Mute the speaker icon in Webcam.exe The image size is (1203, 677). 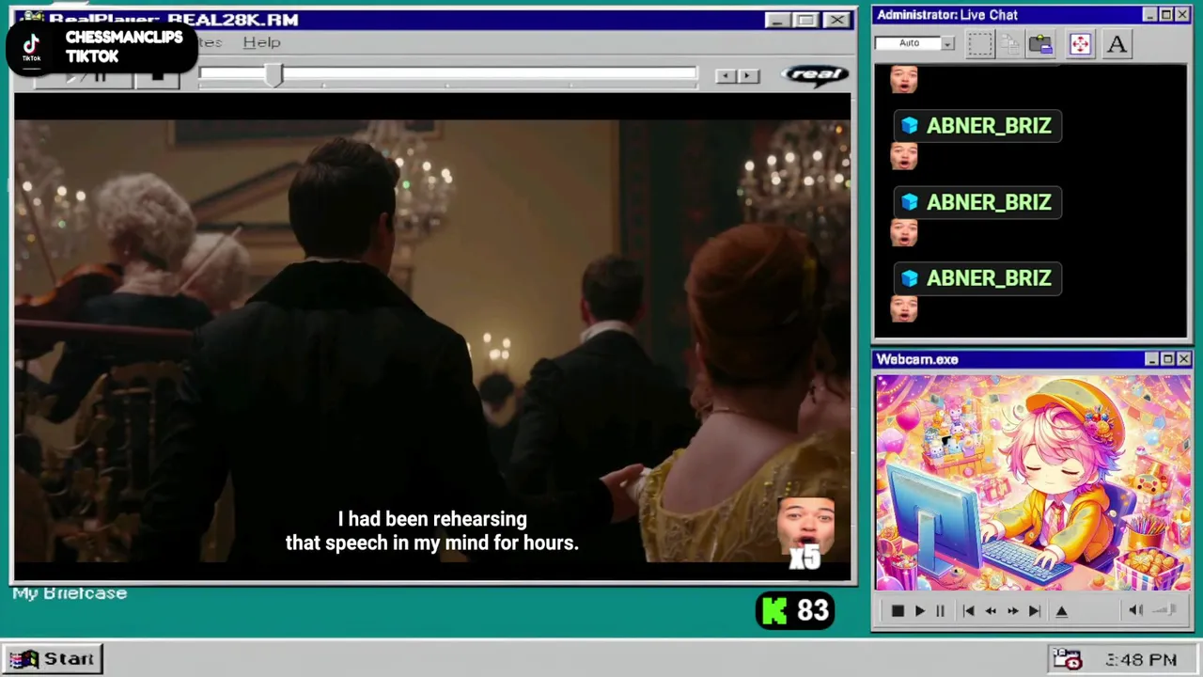(1135, 610)
